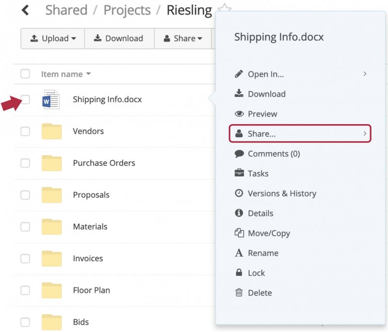This screenshot has height=332, width=388.
Task: Tick the Shipping Info.docx checkbox
Action: point(25,99)
